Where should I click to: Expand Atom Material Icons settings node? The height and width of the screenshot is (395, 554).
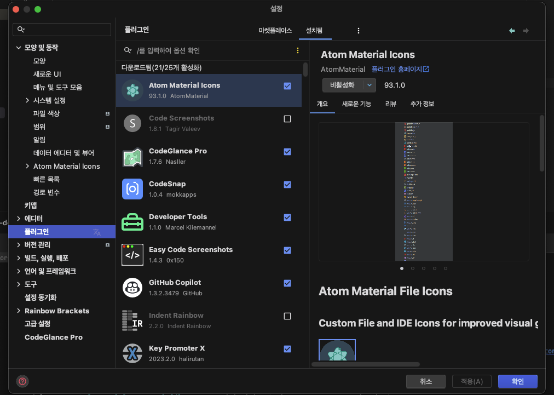pyautogui.click(x=27, y=166)
